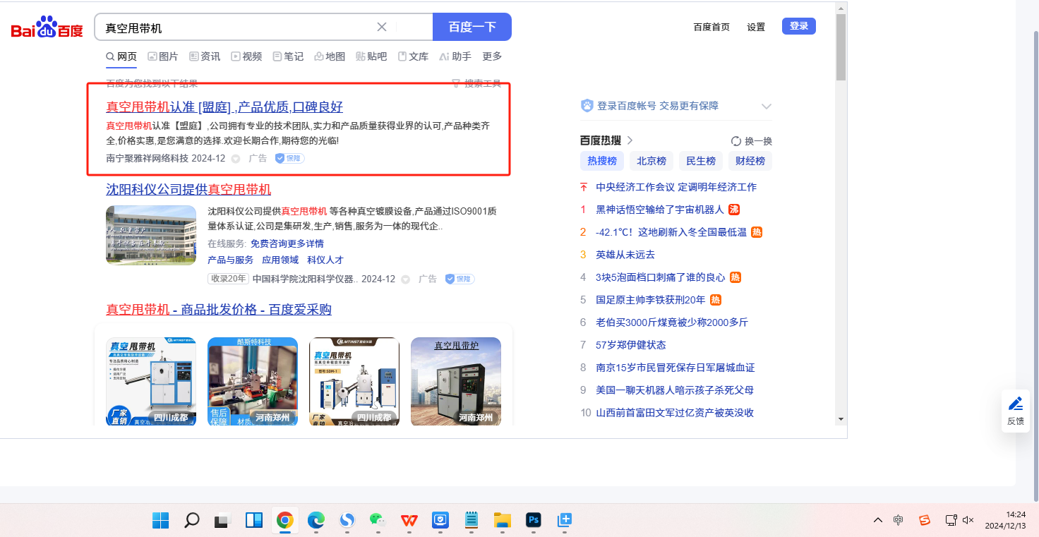Open the 反馈 feedback pencil icon
Screen dimensions: 1039x537
1016,404
